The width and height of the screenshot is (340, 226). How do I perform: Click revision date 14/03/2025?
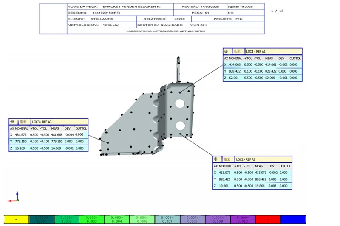[210, 6]
